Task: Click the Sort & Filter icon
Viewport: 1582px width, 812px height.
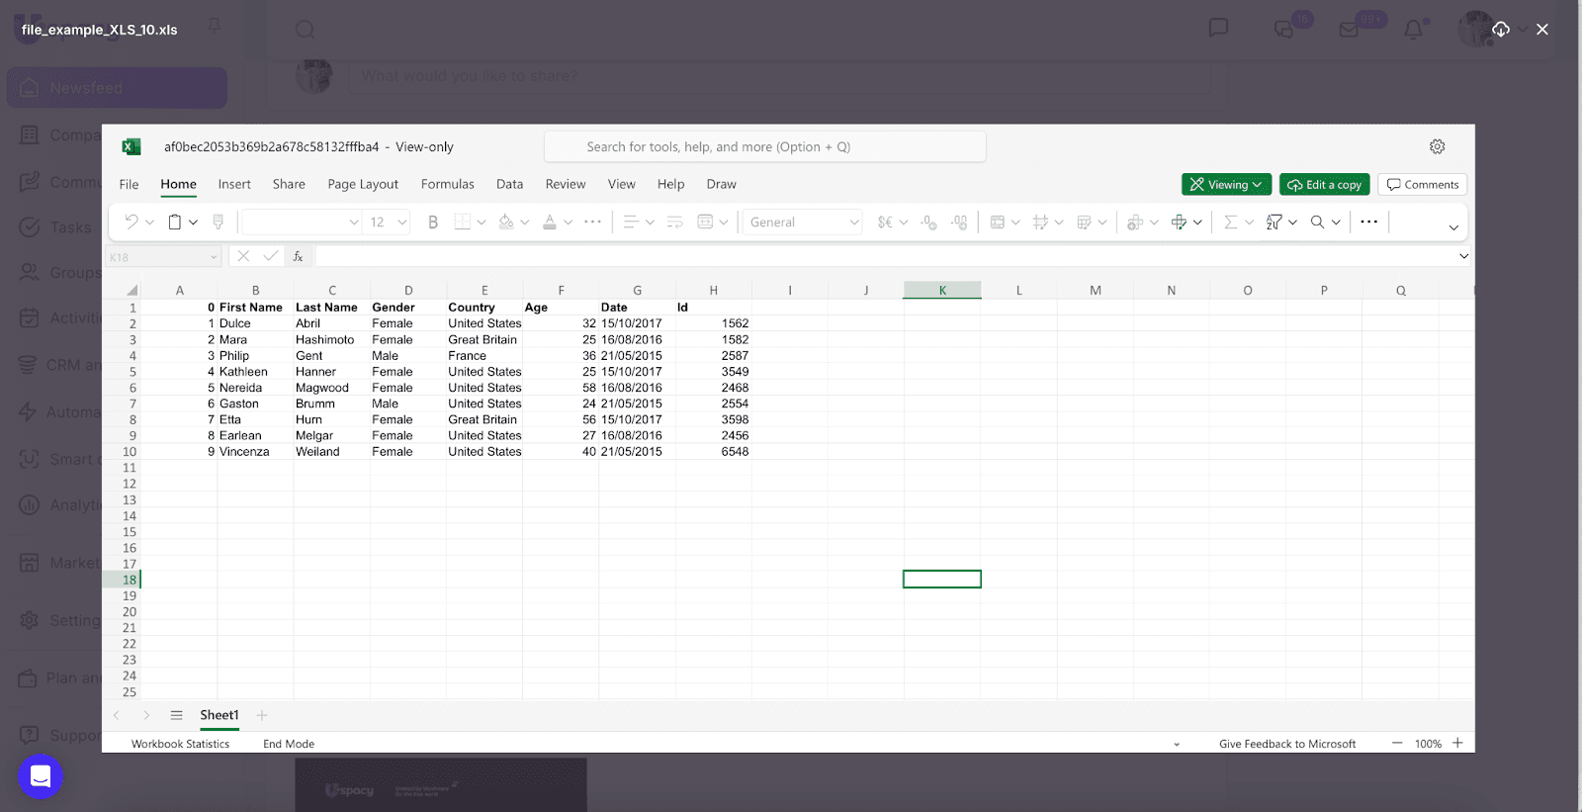Action: (1274, 223)
